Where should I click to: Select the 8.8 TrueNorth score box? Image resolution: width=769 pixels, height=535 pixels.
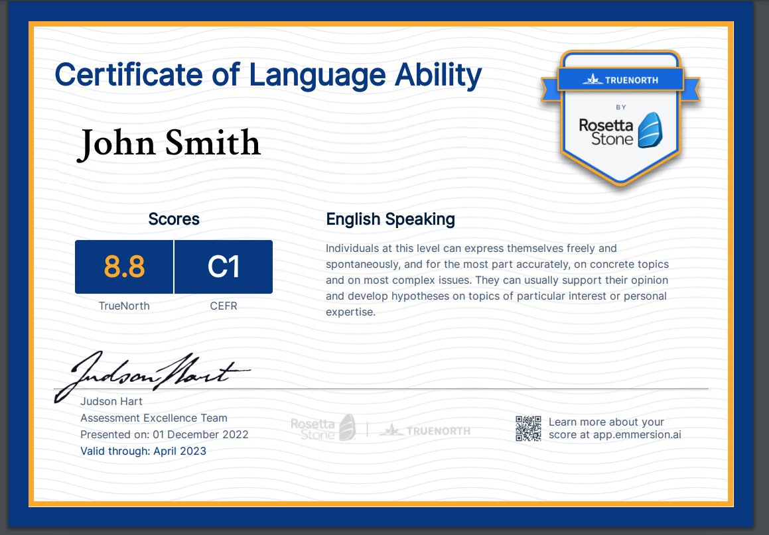click(124, 267)
